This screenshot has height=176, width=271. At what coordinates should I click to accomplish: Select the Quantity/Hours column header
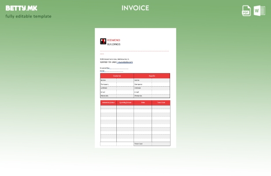125,103
